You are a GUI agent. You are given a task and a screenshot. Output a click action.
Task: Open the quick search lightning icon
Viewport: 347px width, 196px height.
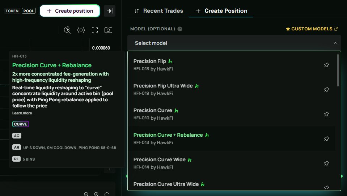coord(67,30)
